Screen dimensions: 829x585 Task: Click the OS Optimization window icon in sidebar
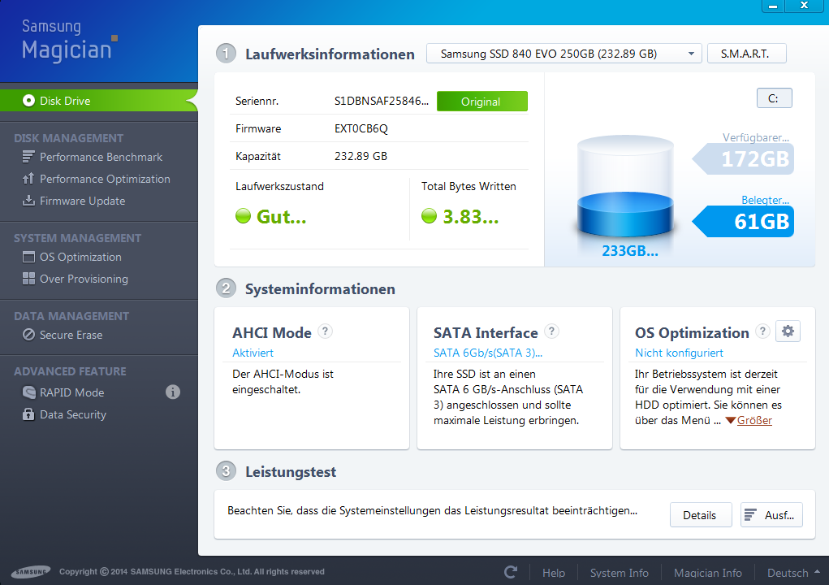click(x=28, y=257)
